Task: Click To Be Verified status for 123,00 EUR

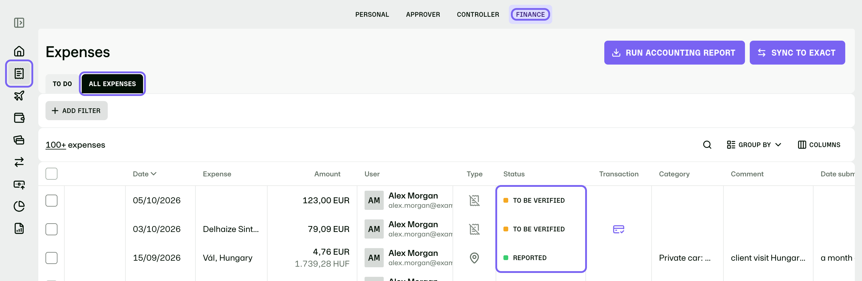Action: tap(534, 201)
